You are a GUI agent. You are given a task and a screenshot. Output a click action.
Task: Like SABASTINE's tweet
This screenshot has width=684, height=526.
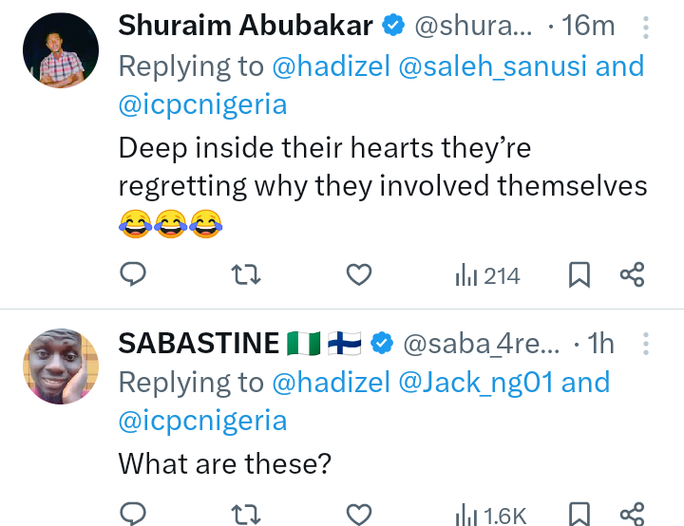coord(358,516)
